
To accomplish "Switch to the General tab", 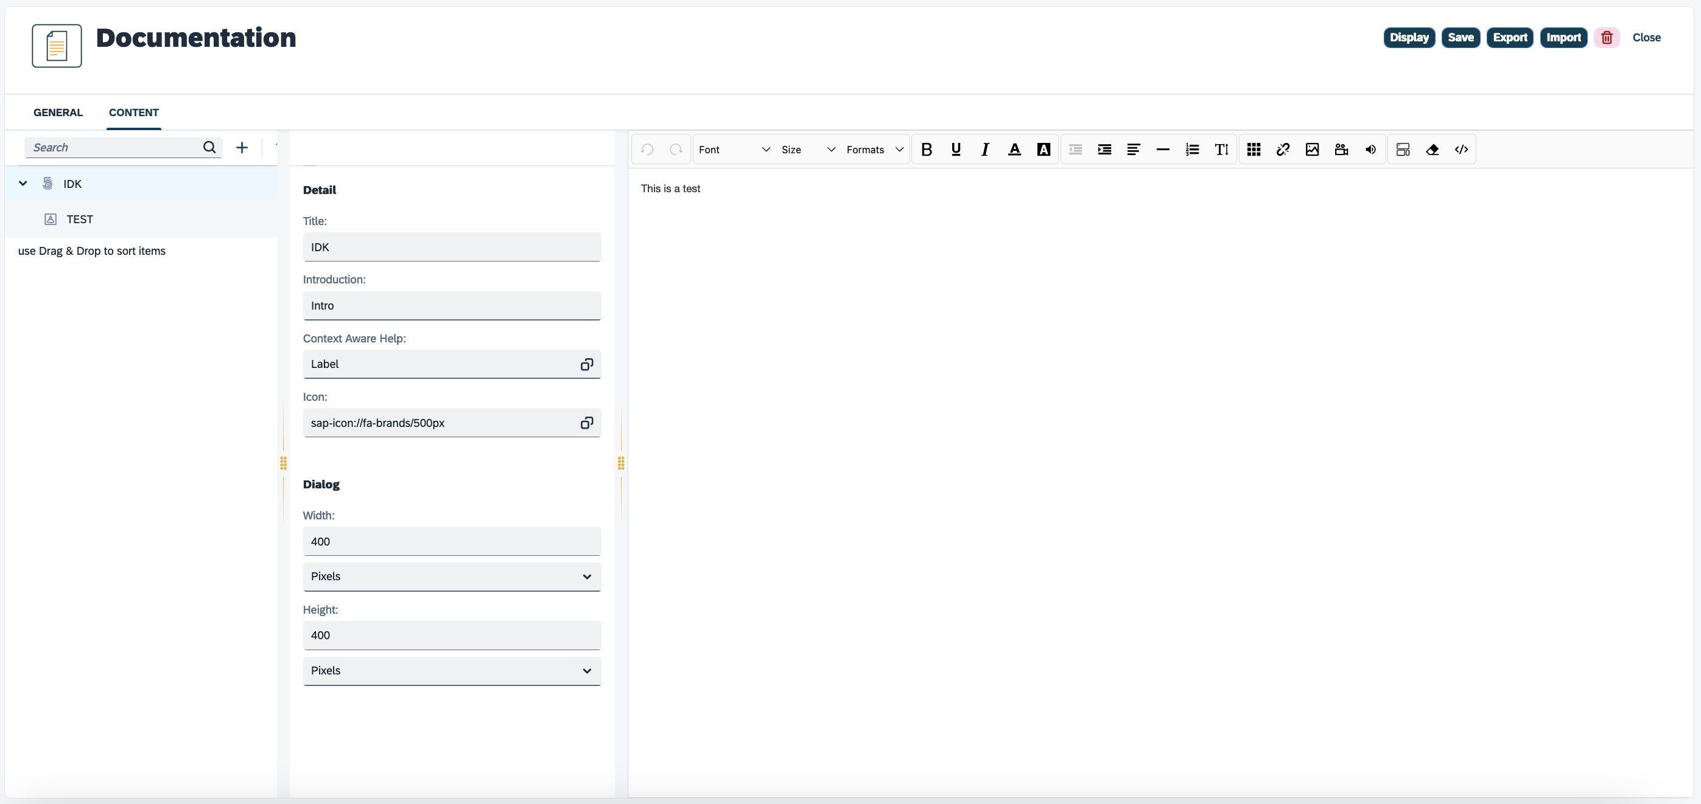I will pyautogui.click(x=57, y=112).
